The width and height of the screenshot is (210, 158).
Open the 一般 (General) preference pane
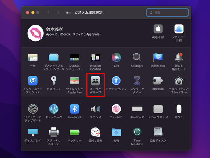33,57
